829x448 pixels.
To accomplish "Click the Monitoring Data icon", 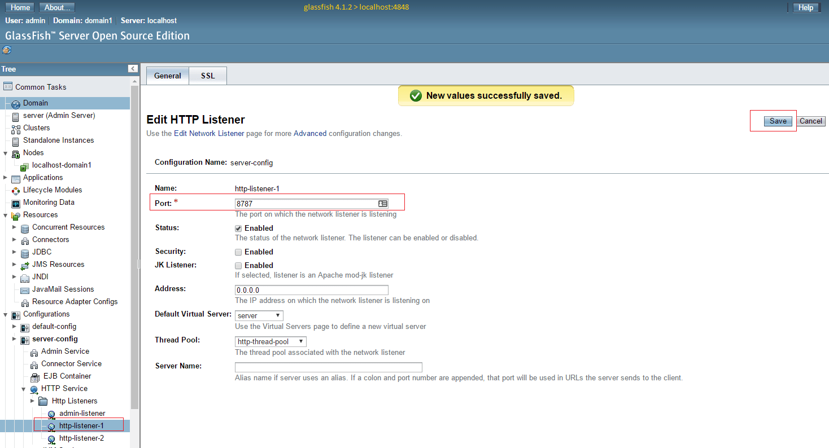I will click(x=16, y=202).
